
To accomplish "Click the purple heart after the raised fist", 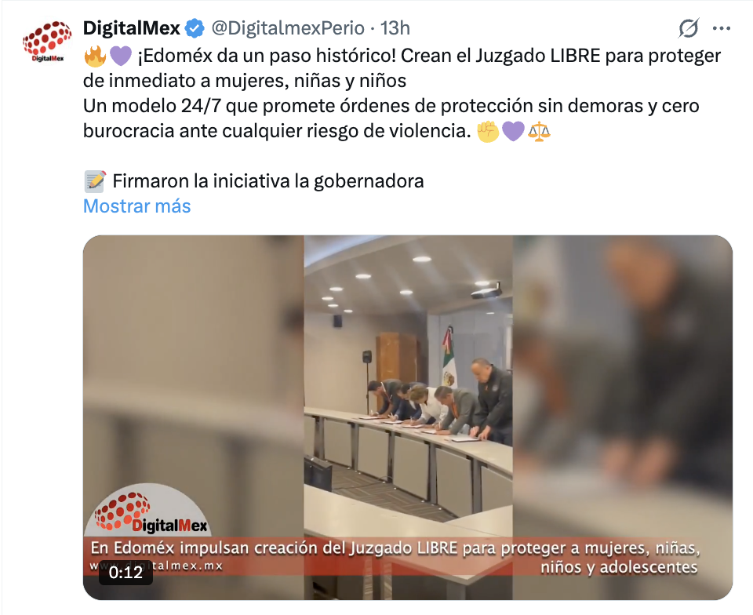I will tap(513, 131).
